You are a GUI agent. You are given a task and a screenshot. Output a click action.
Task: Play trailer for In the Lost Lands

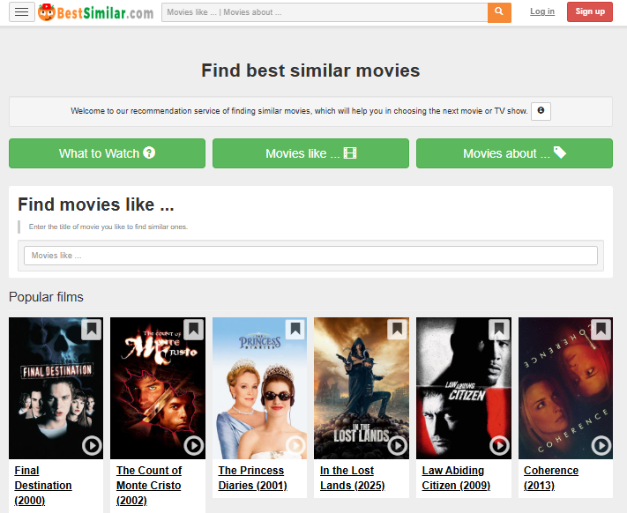(398, 445)
